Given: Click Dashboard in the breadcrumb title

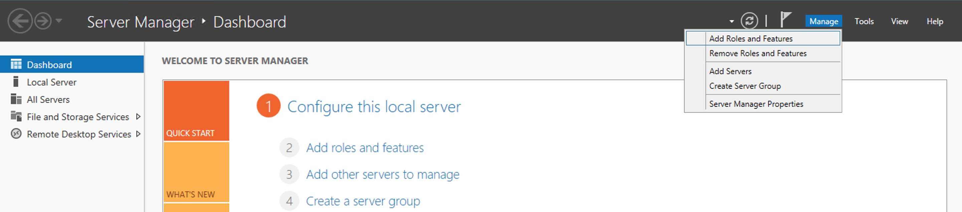Looking at the screenshot, I should 250,22.
